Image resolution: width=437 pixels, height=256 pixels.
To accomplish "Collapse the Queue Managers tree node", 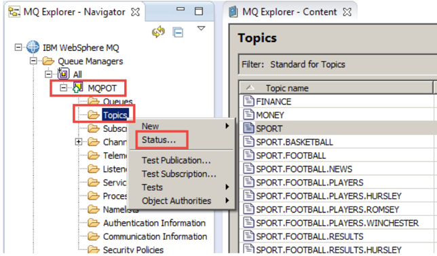I will pyautogui.click(x=33, y=60).
